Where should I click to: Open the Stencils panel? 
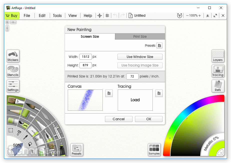tap(13, 71)
